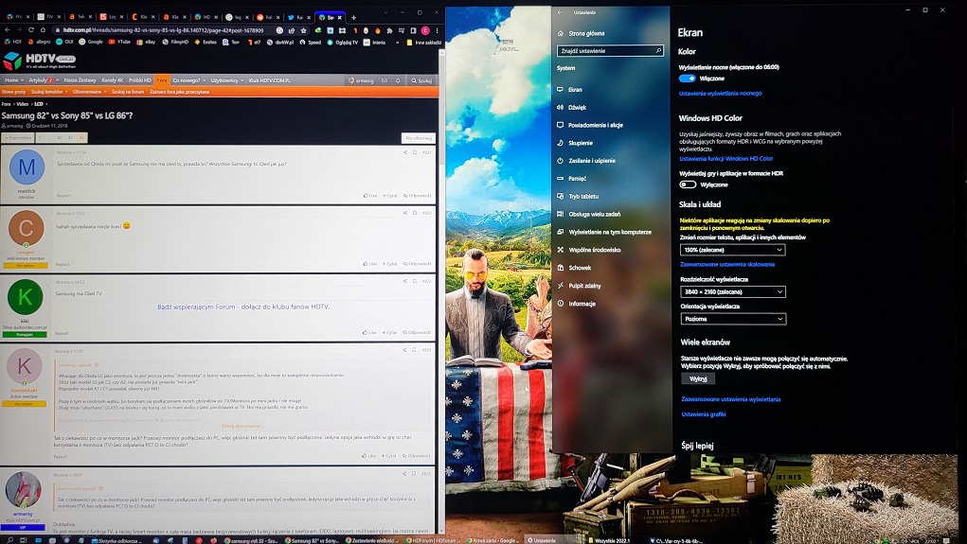Open Schowek clipboard settings
Viewport: 967px width, 544px height.
574,268
